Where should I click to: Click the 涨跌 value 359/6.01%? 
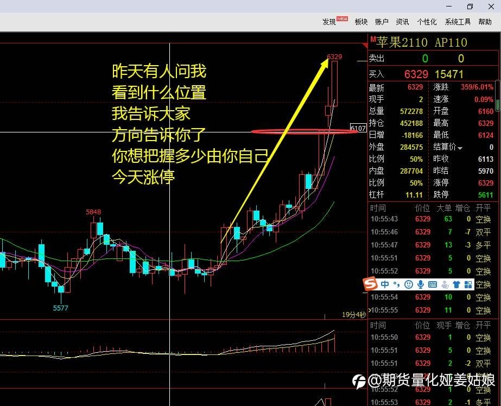pyautogui.click(x=477, y=87)
